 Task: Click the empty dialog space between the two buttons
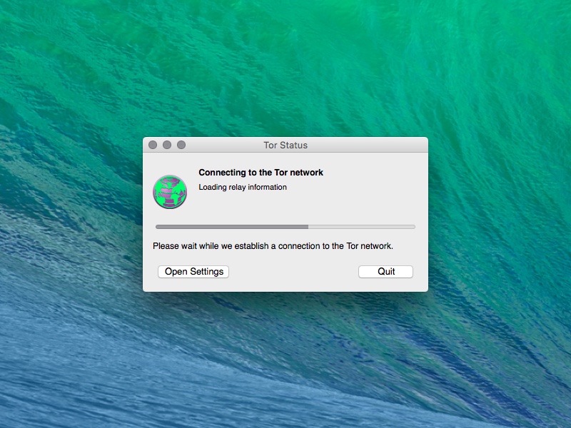point(293,272)
